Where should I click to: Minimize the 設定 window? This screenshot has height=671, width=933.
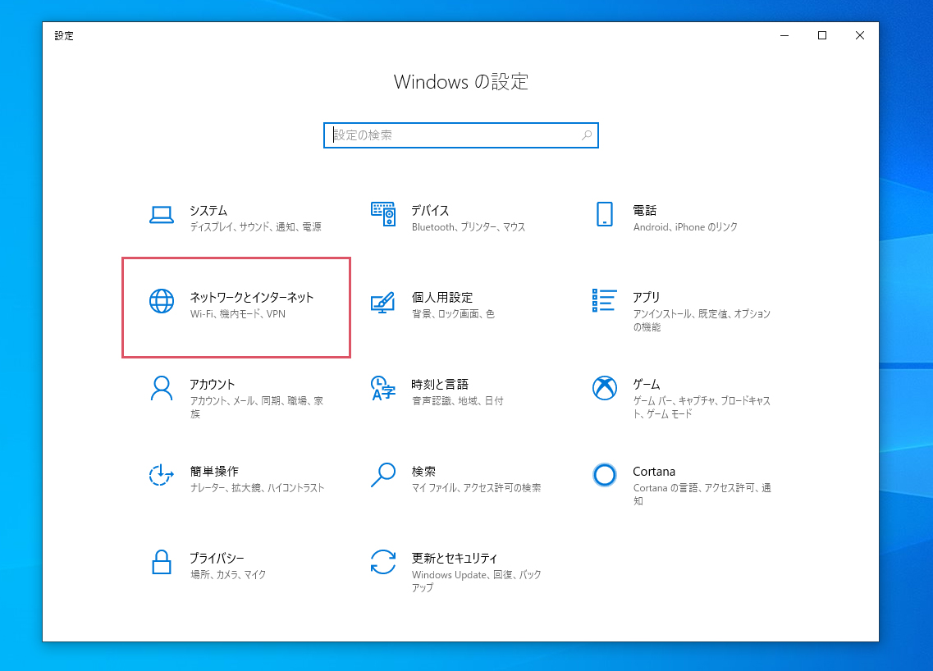point(784,36)
